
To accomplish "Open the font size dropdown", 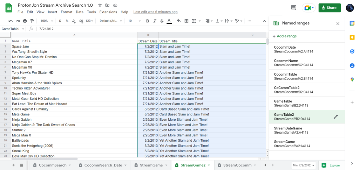I will click(x=134, y=21).
